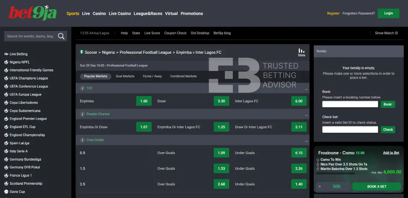This screenshot has height=198, width=408.
Task: Click the Book: button in betslip
Action: (388, 104)
